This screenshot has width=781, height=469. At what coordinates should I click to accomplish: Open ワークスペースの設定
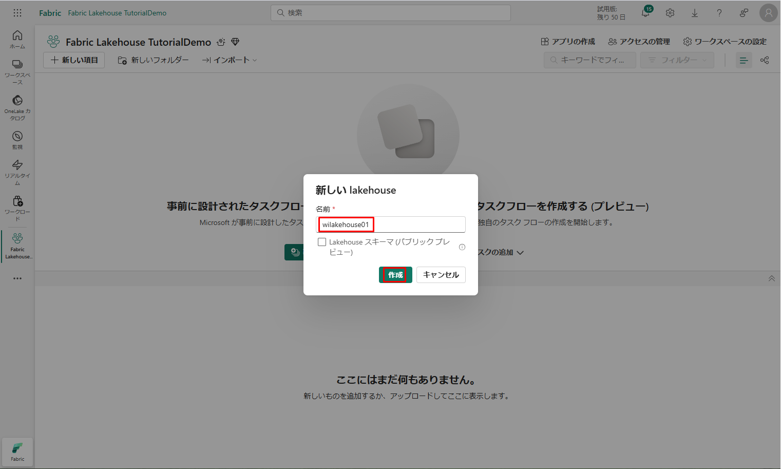725,42
